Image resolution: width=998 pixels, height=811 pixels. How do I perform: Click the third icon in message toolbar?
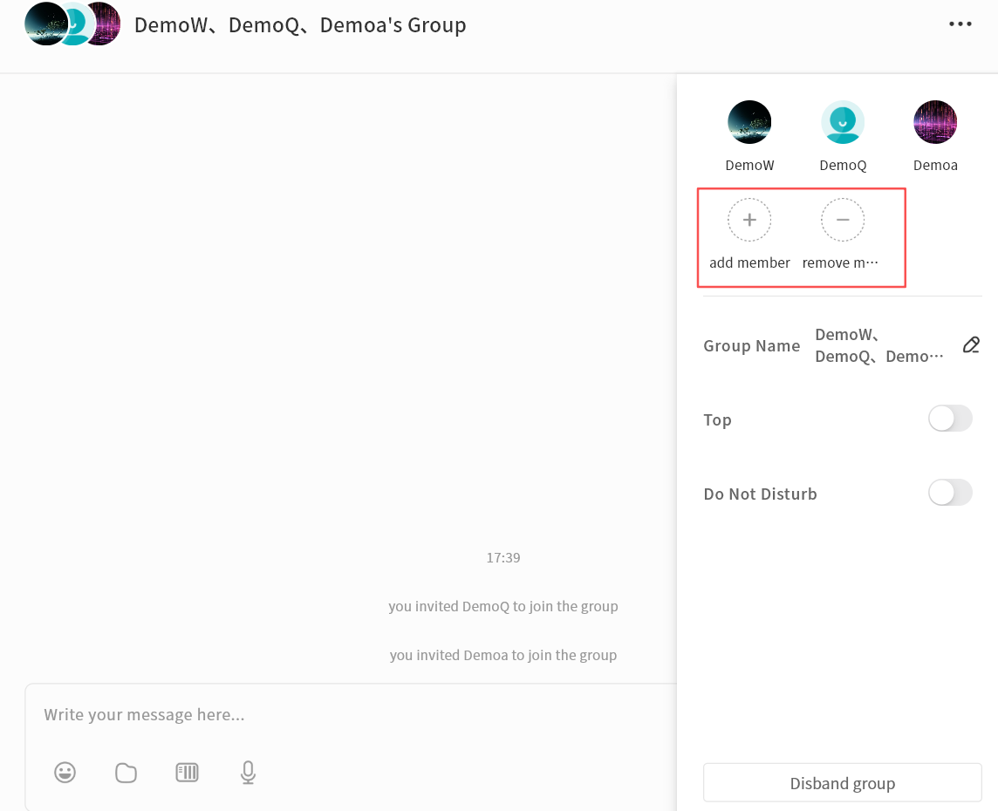pos(188,772)
